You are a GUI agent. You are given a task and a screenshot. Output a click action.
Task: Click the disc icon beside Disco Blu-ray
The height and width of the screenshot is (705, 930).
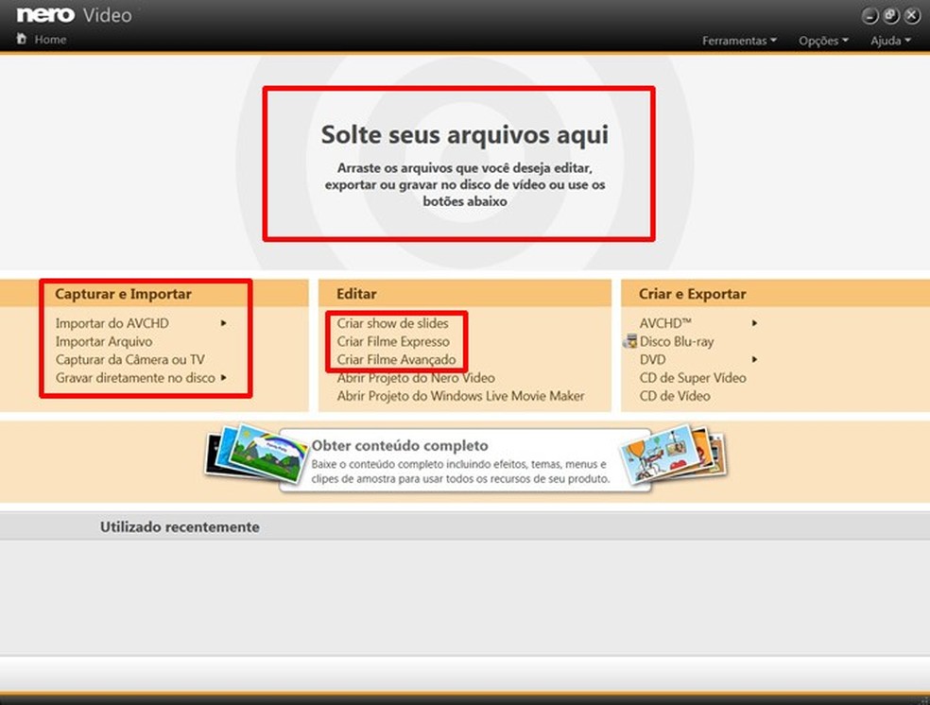(629, 341)
